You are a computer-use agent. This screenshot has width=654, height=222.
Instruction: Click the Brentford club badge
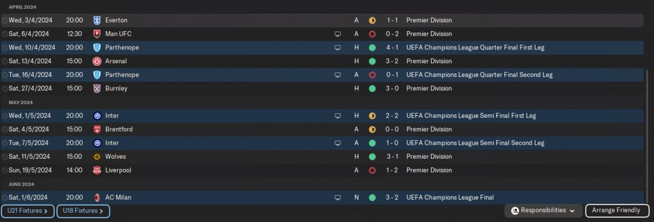point(97,130)
